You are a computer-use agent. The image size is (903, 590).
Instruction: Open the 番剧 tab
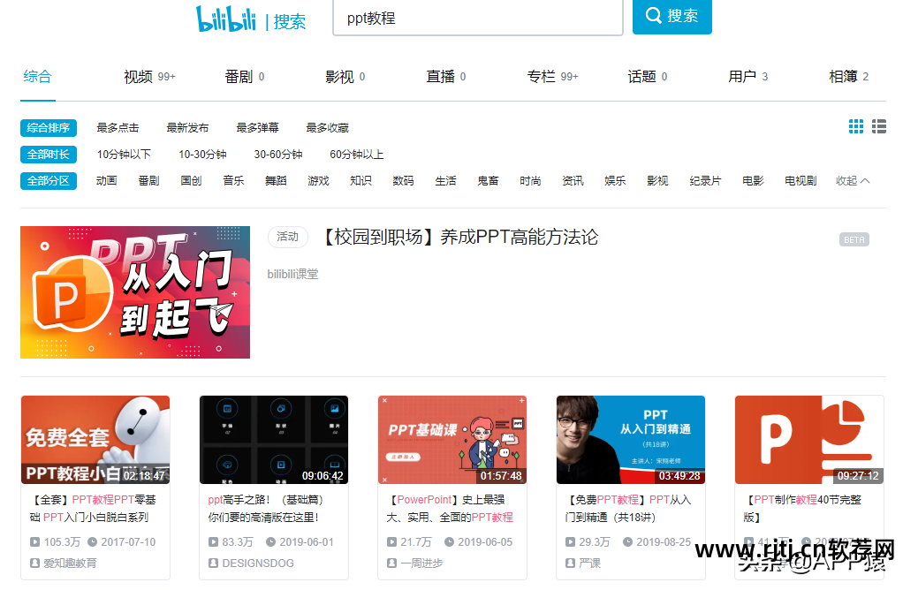coord(244,77)
